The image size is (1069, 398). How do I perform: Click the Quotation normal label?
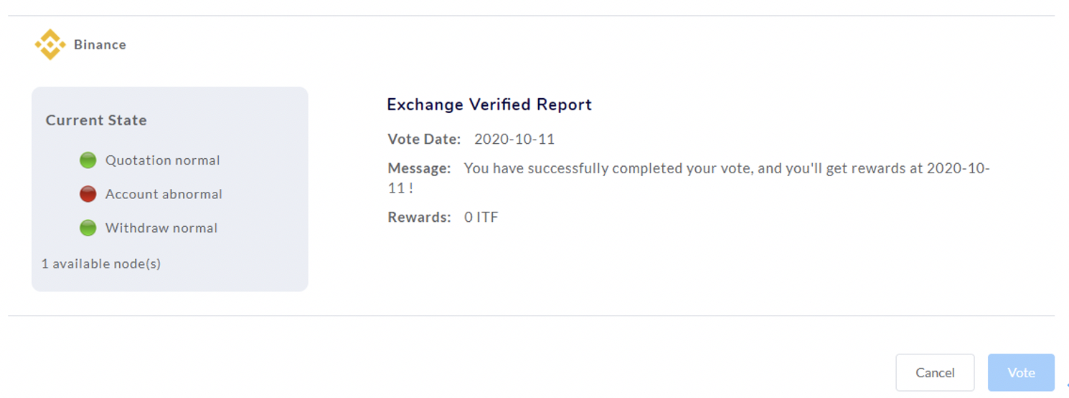click(163, 160)
